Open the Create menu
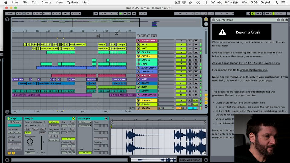The height and width of the screenshot is (163, 290). pyautogui.click(x=46, y=2)
